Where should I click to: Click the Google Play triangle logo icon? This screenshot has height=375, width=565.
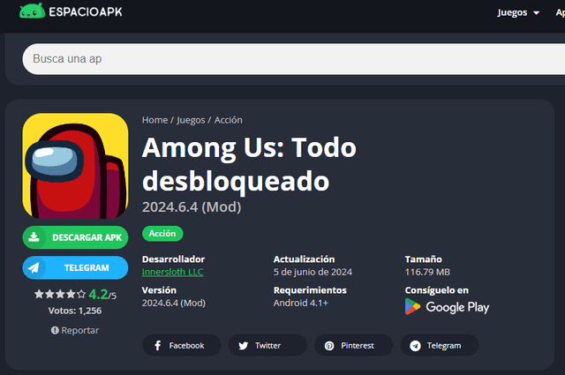[x=412, y=306]
